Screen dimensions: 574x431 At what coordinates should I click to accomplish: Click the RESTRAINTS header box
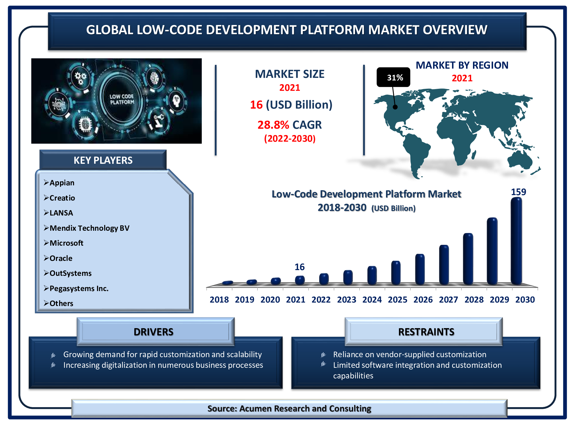pos(424,332)
